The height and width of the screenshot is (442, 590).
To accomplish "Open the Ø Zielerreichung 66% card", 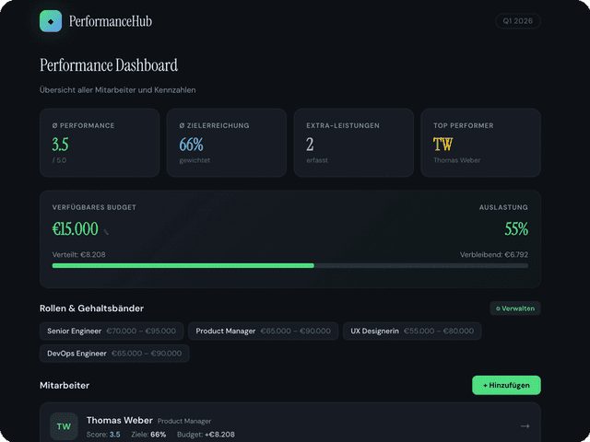I will point(227,143).
